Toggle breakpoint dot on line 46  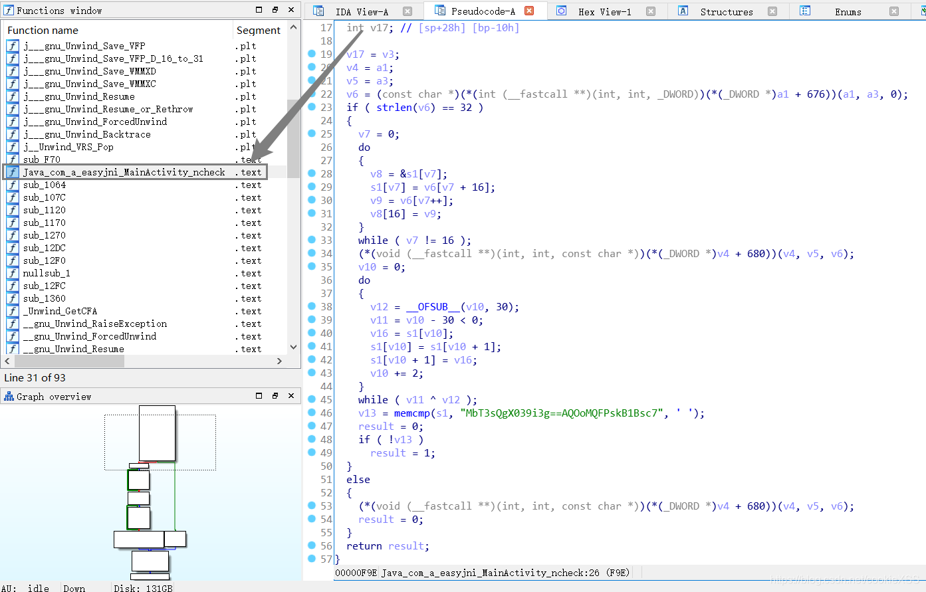(312, 413)
